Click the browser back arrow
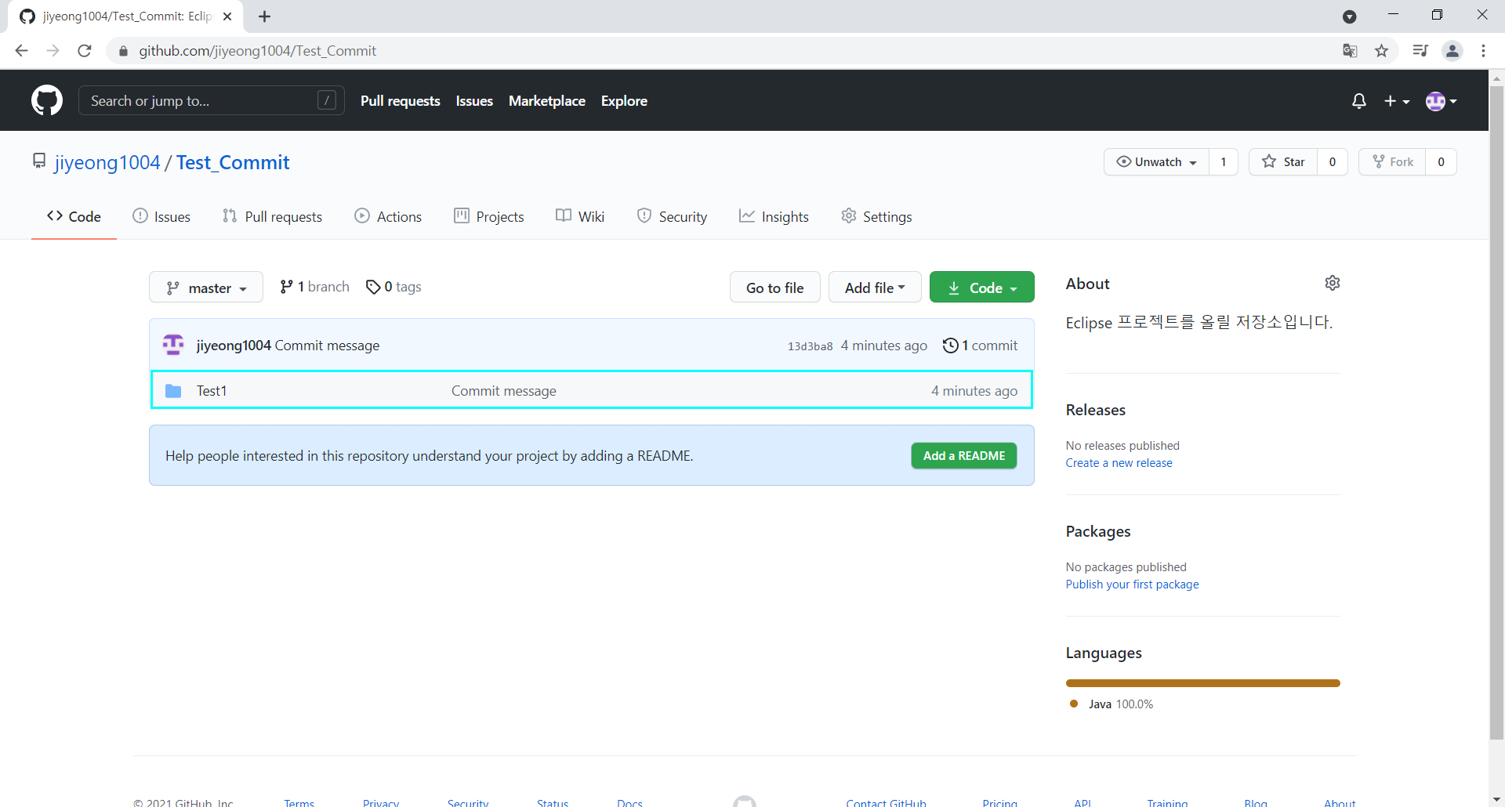1505x807 pixels. (x=21, y=51)
